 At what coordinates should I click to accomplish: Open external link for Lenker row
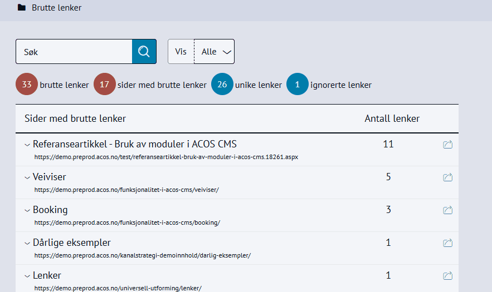447,276
